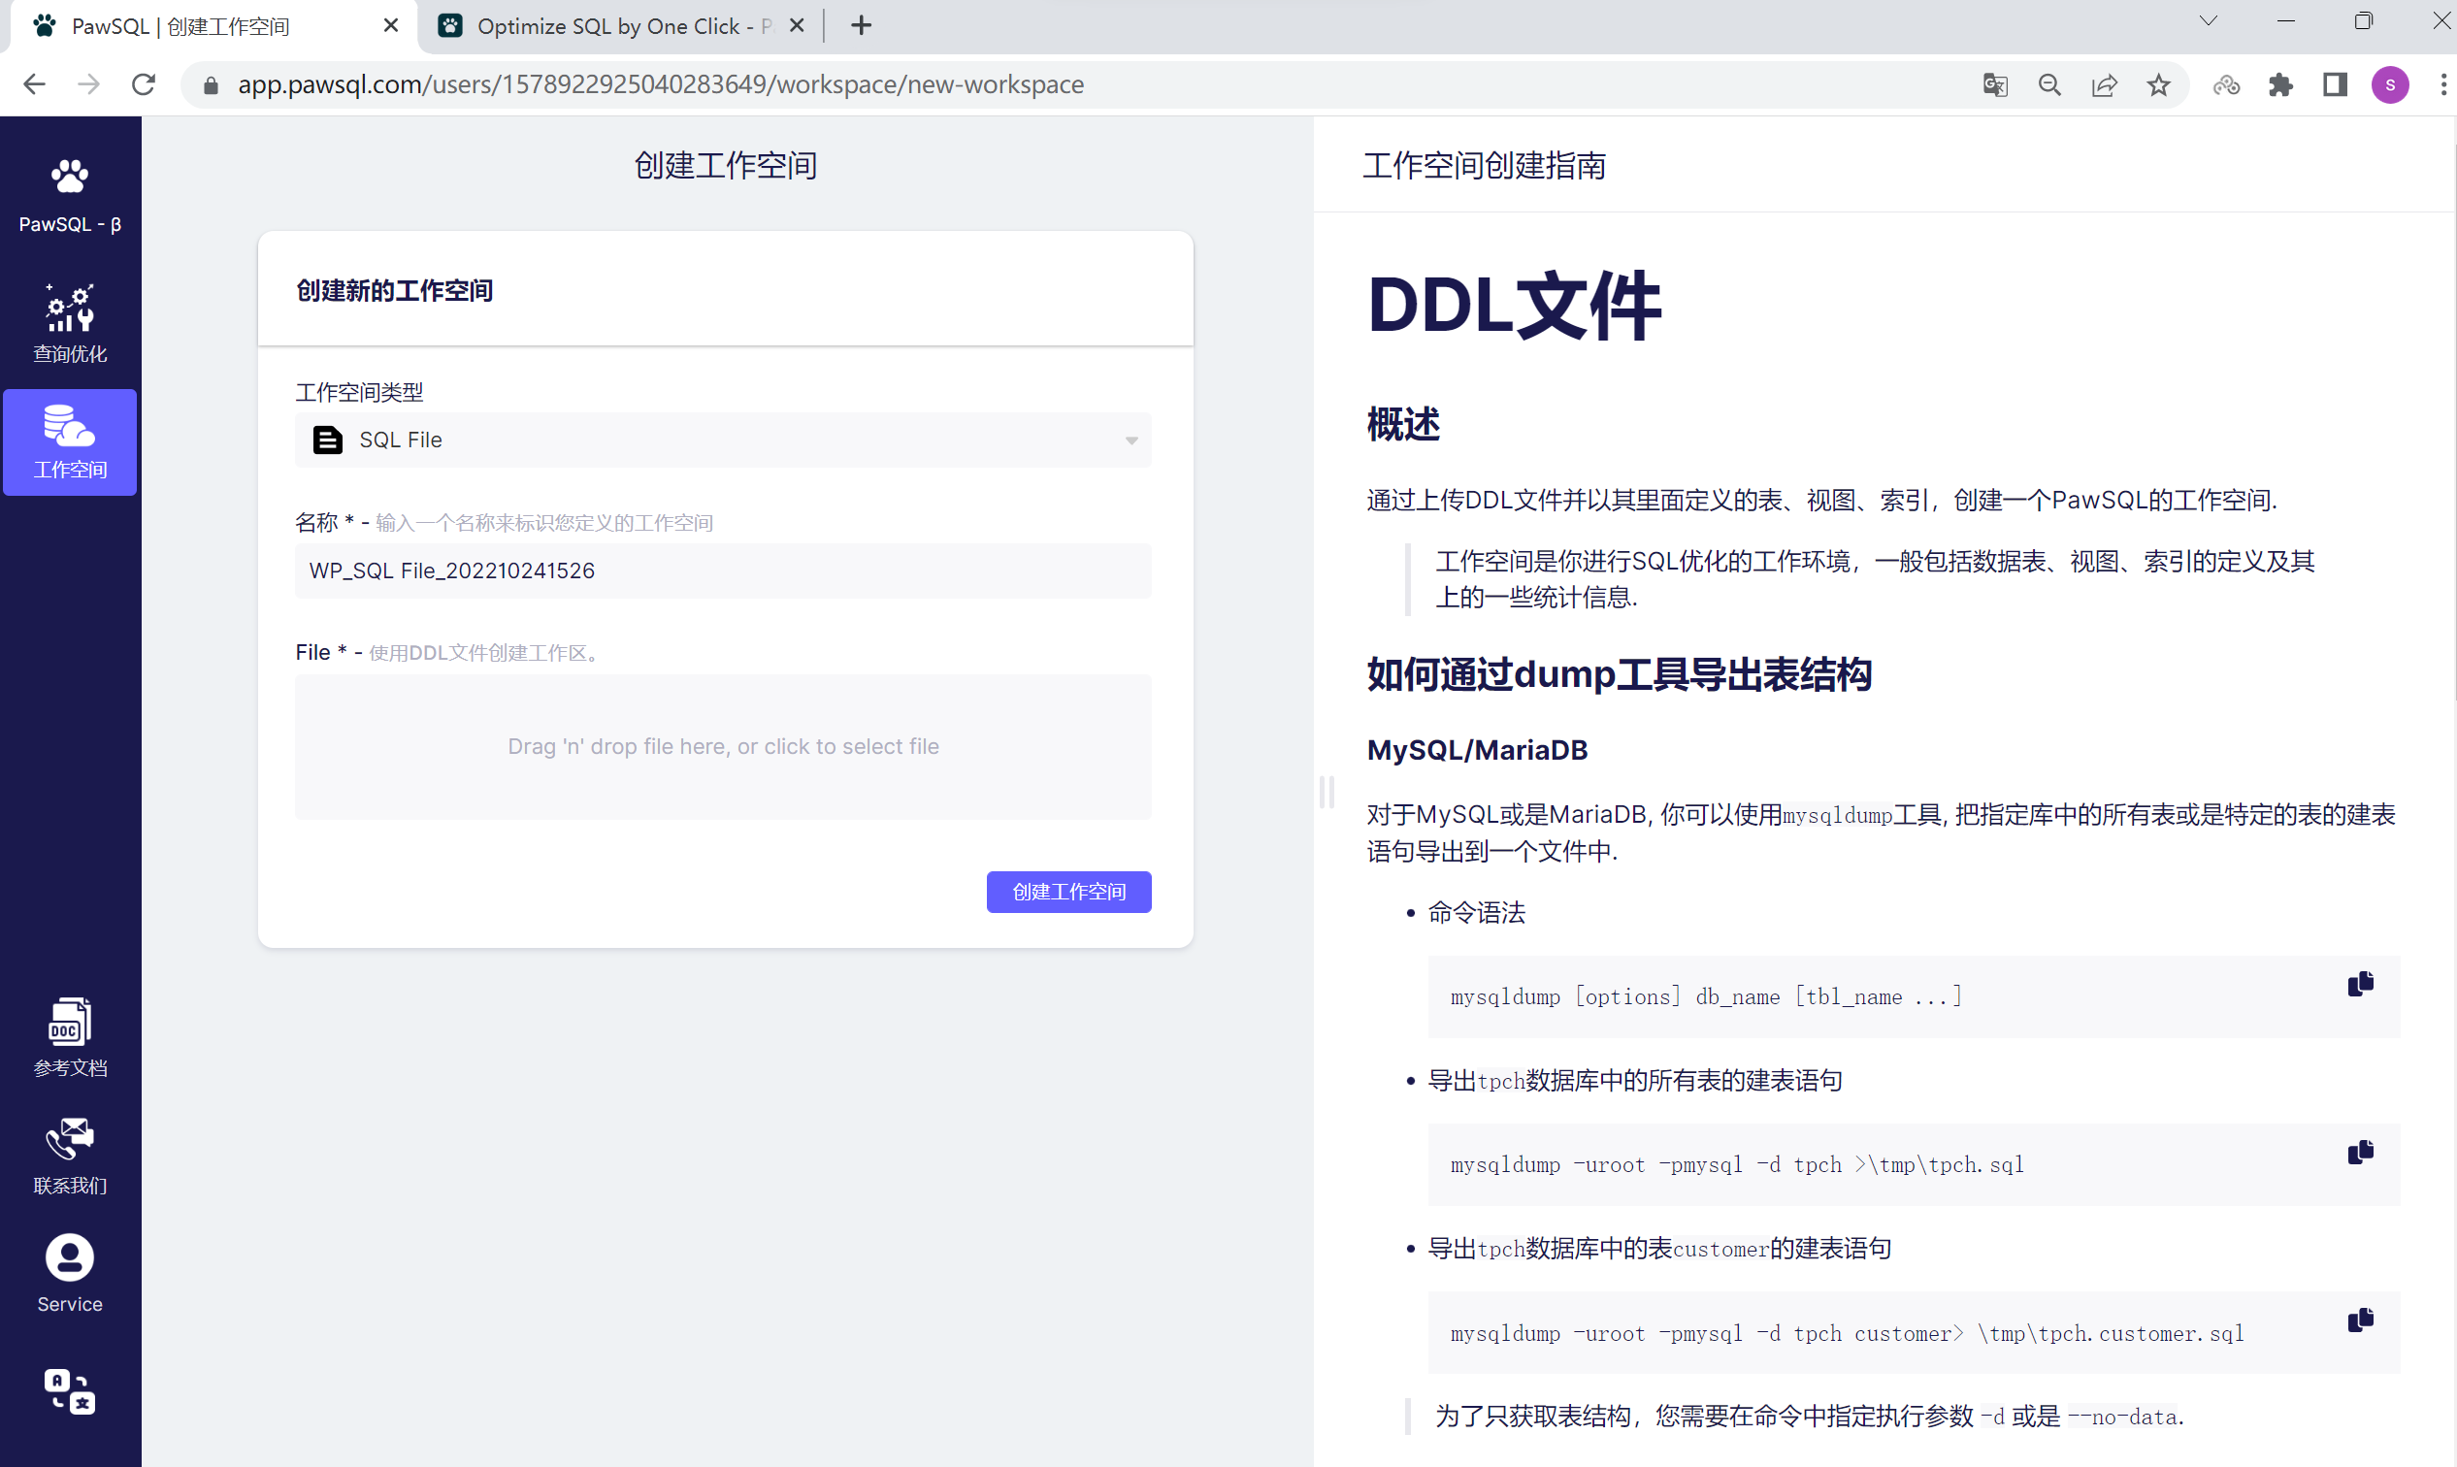Click the drag and drop file area
Viewport: 2457px width, 1467px height.
(x=723, y=746)
